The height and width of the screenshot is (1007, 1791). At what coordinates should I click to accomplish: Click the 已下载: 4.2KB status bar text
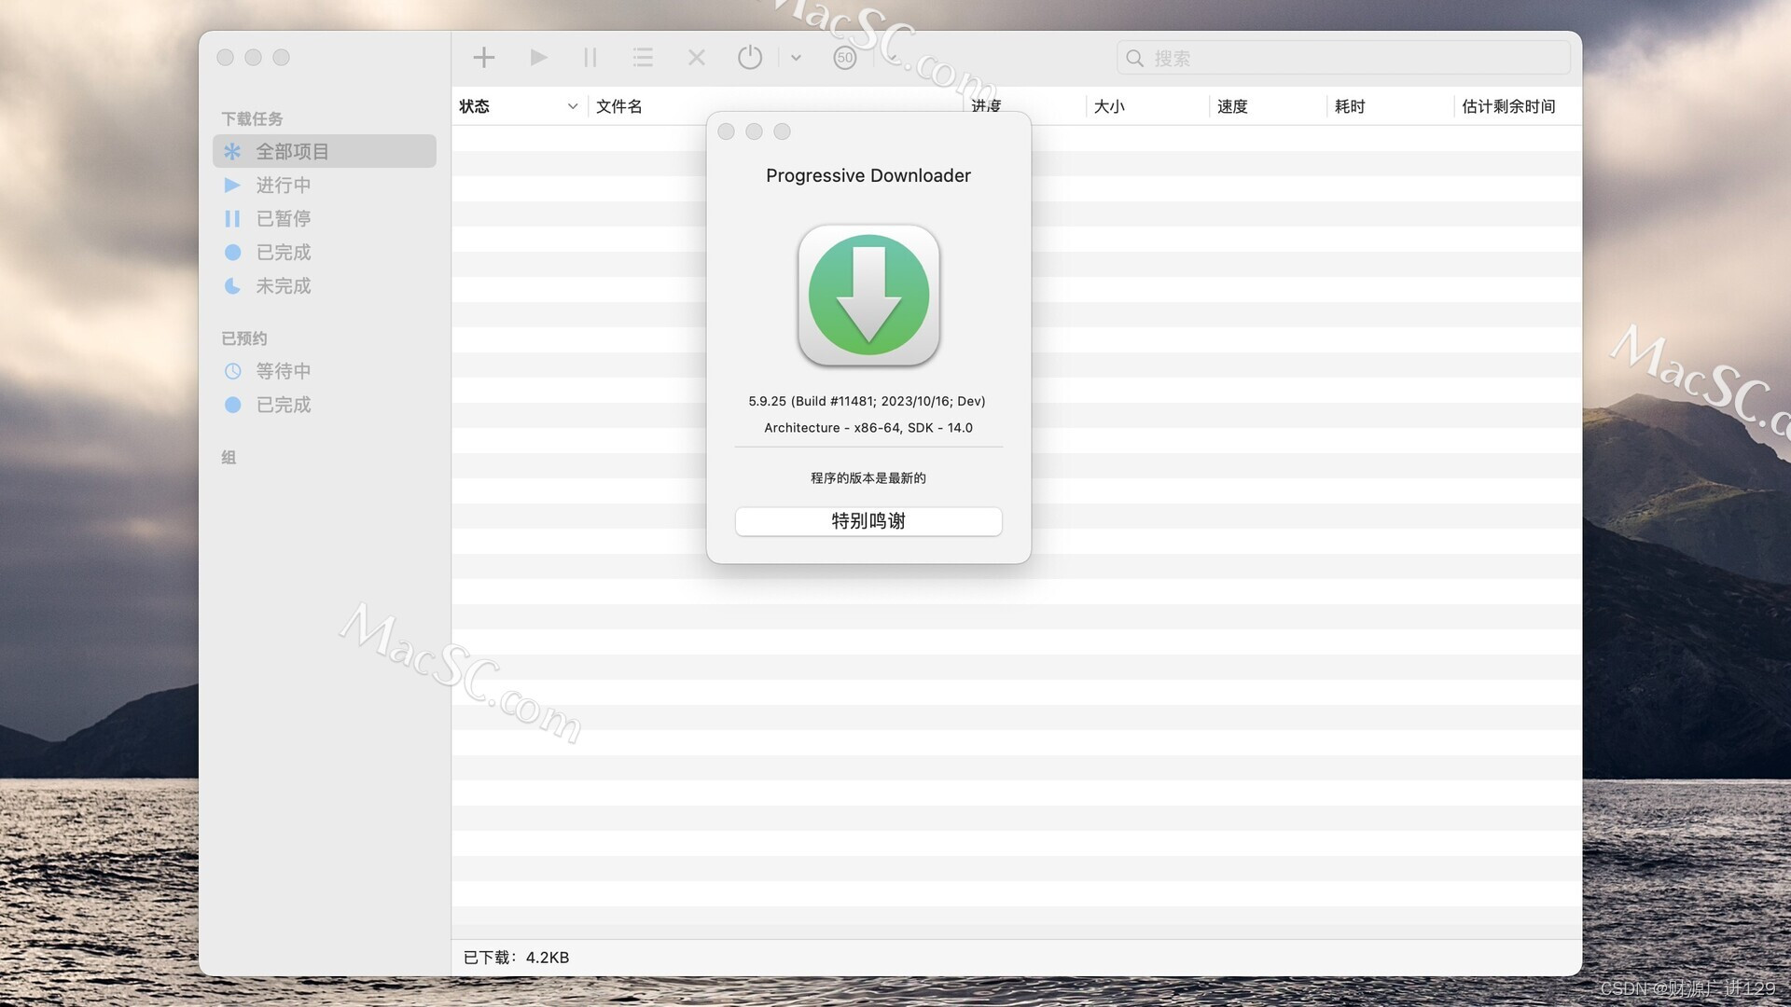click(x=516, y=958)
